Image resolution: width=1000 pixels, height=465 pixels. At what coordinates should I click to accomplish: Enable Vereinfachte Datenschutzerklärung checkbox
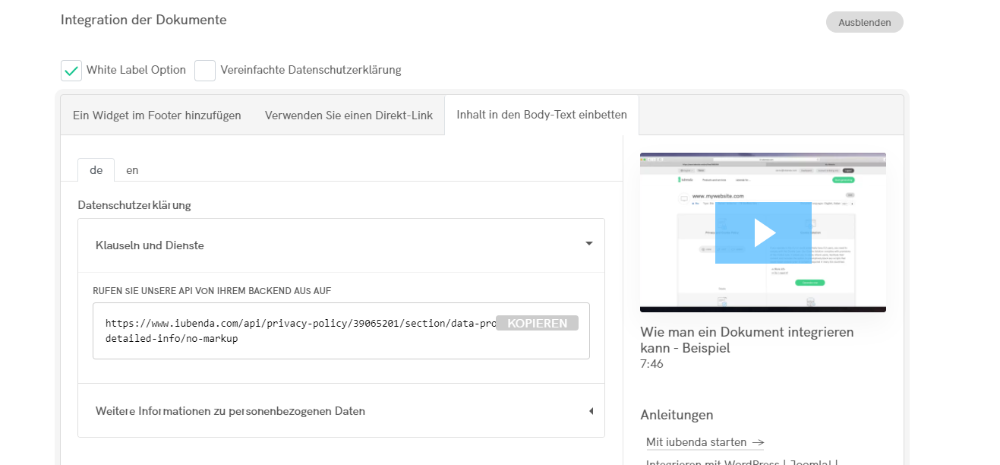click(205, 71)
